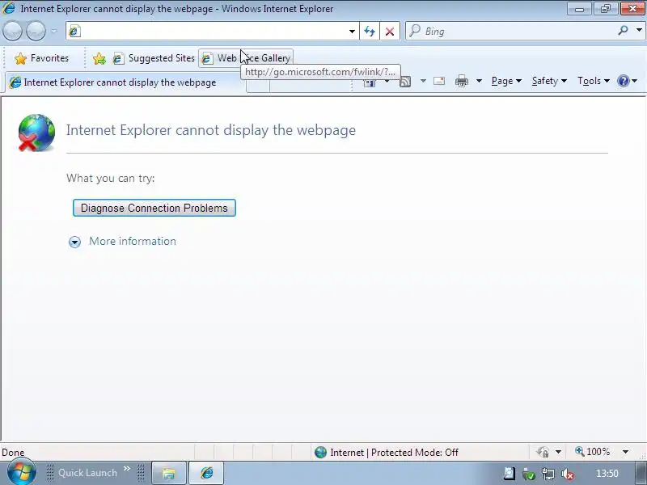647x485 pixels.
Task: Click the Read Mail envelope icon
Action: point(439,81)
